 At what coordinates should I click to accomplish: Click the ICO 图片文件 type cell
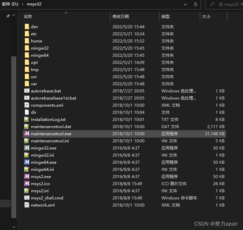click(x=174, y=184)
